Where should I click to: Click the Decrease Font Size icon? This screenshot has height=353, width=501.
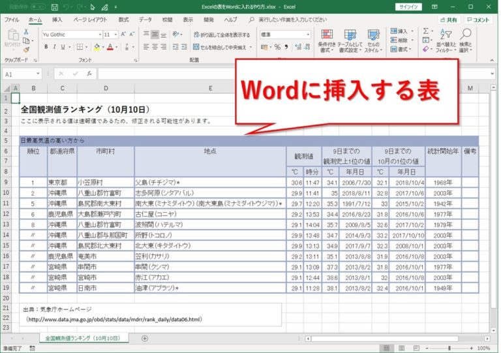(132, 34)
